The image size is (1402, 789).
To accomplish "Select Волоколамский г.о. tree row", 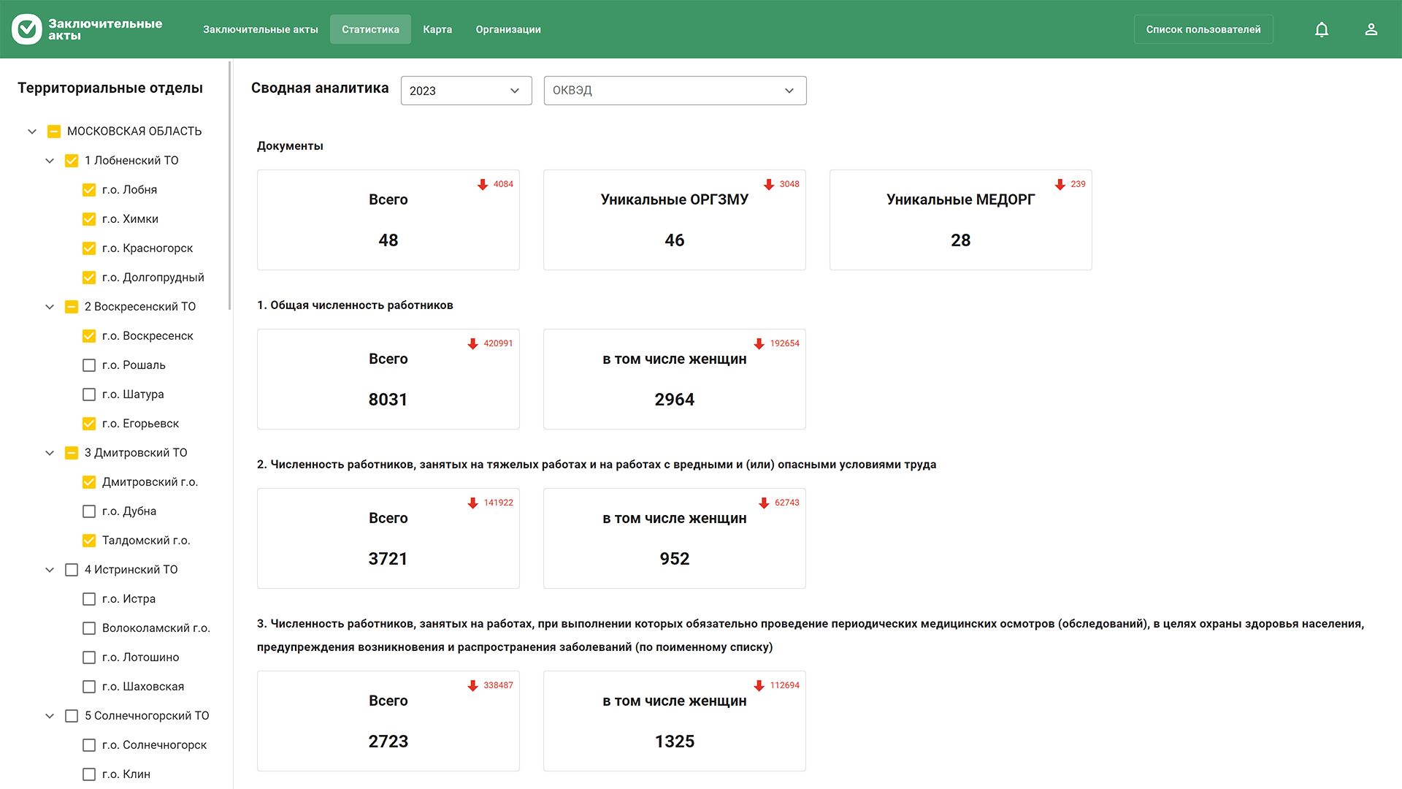I will tap(146, 628).
